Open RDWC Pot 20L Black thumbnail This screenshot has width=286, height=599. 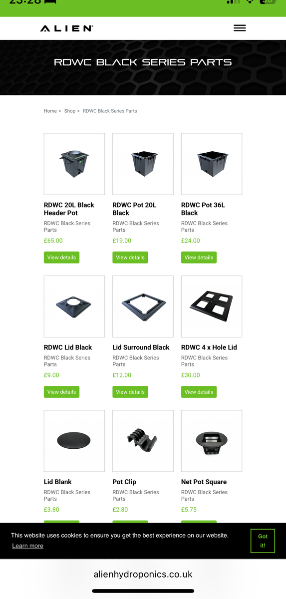(x=143, y=164)
